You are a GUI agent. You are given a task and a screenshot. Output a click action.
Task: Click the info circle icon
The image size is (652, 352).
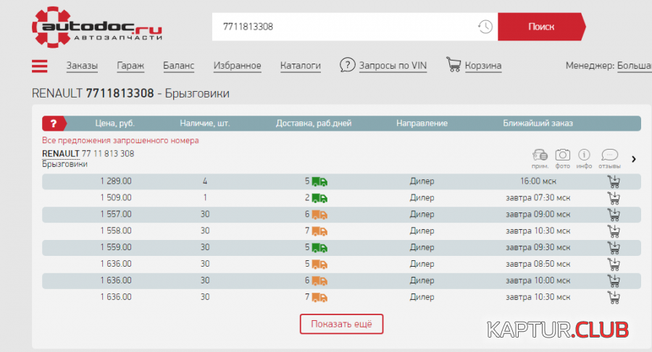pos(585,155)
